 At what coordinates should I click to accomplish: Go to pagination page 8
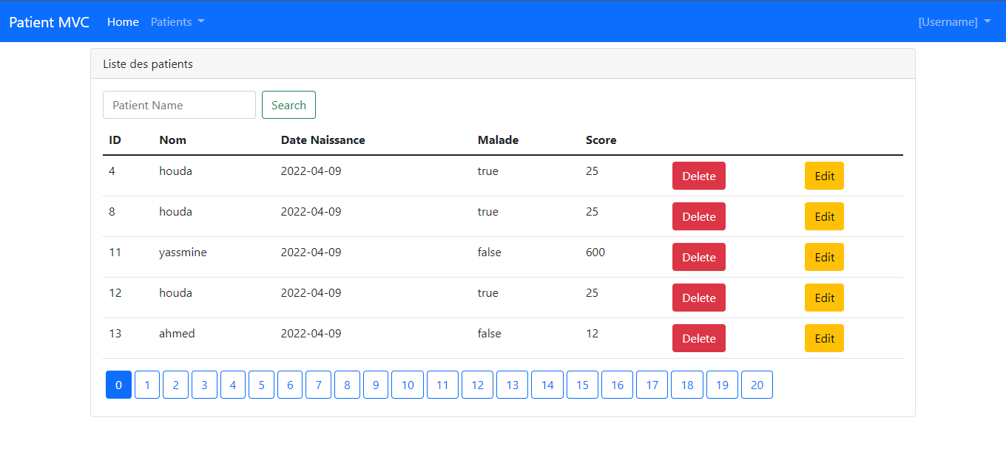(x=347, y=385)
